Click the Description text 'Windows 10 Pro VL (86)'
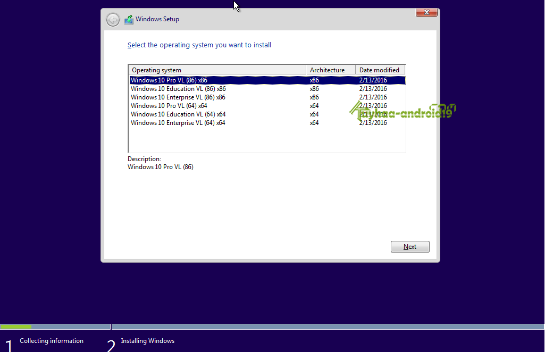 [x=160, y=167]
